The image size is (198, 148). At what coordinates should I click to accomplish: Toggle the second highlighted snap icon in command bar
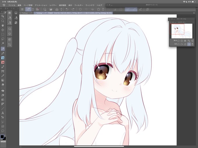pos(134,9)
